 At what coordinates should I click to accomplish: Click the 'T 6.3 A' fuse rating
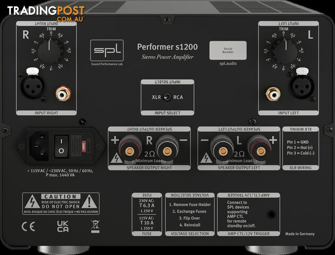[147, 206]
